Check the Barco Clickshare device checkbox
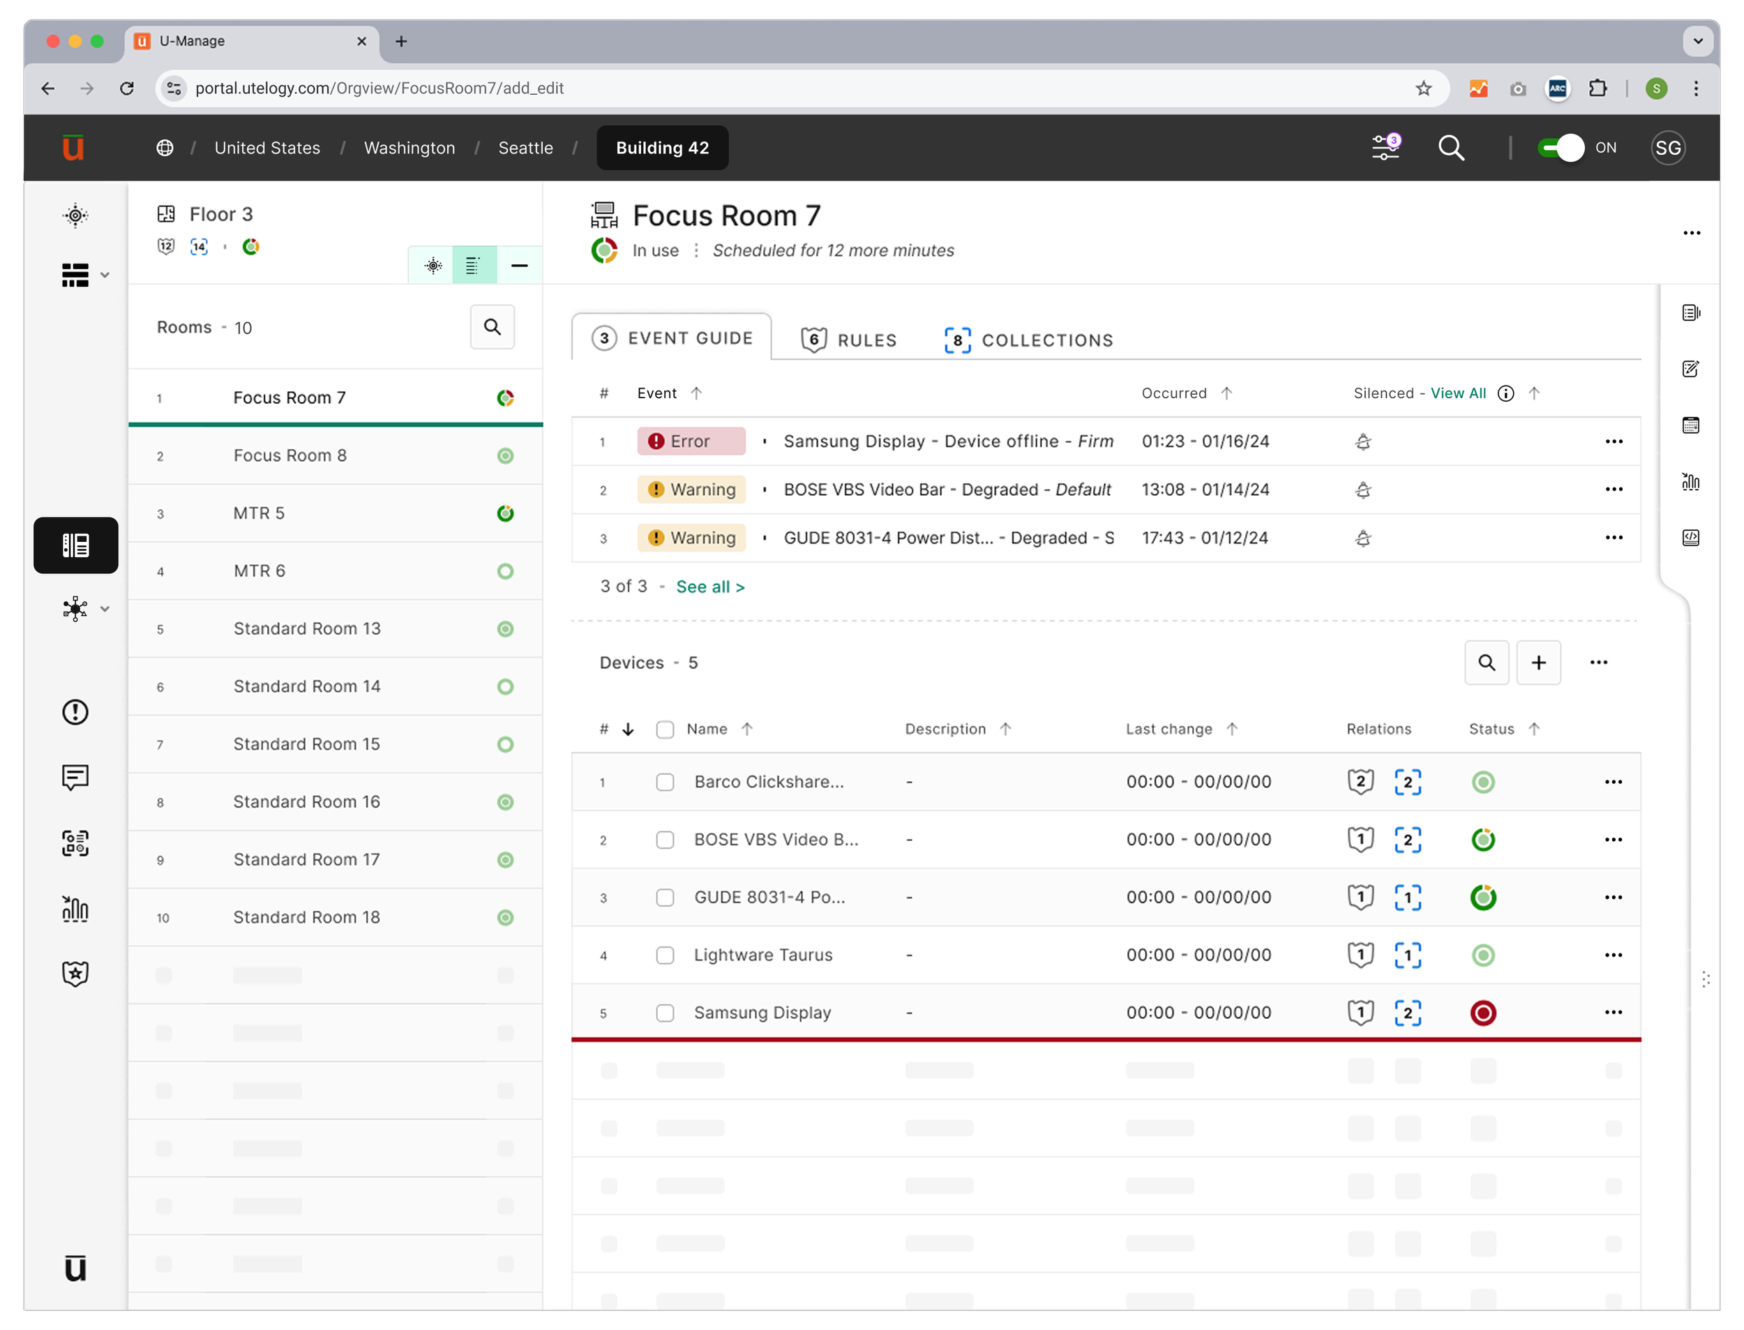Viewport: 1744px width, 1330px height. (x=665, y=782)
